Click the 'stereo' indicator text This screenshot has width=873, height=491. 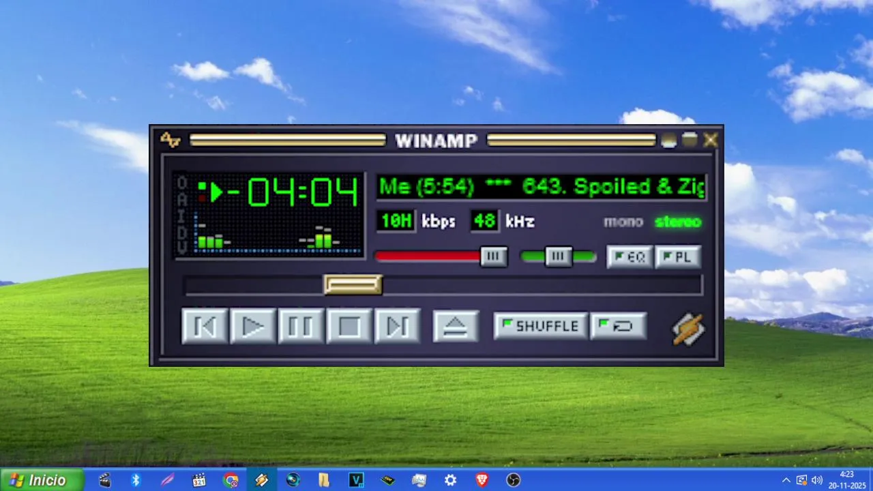coord(678,222)
